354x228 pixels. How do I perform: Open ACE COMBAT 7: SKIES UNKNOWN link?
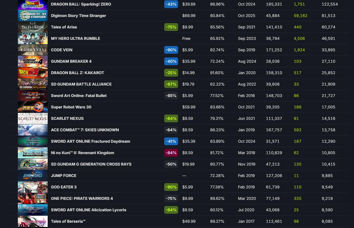[x=85, y=130]
